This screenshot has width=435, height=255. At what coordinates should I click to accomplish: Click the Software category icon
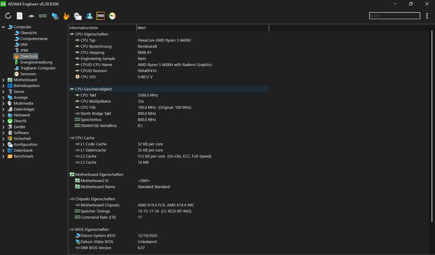(x=10, y=133)
